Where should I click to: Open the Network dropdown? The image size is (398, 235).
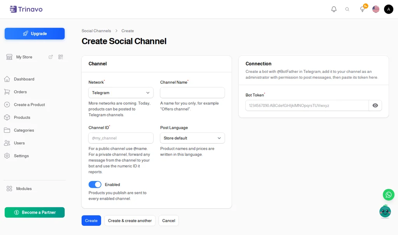coord(121,93)
